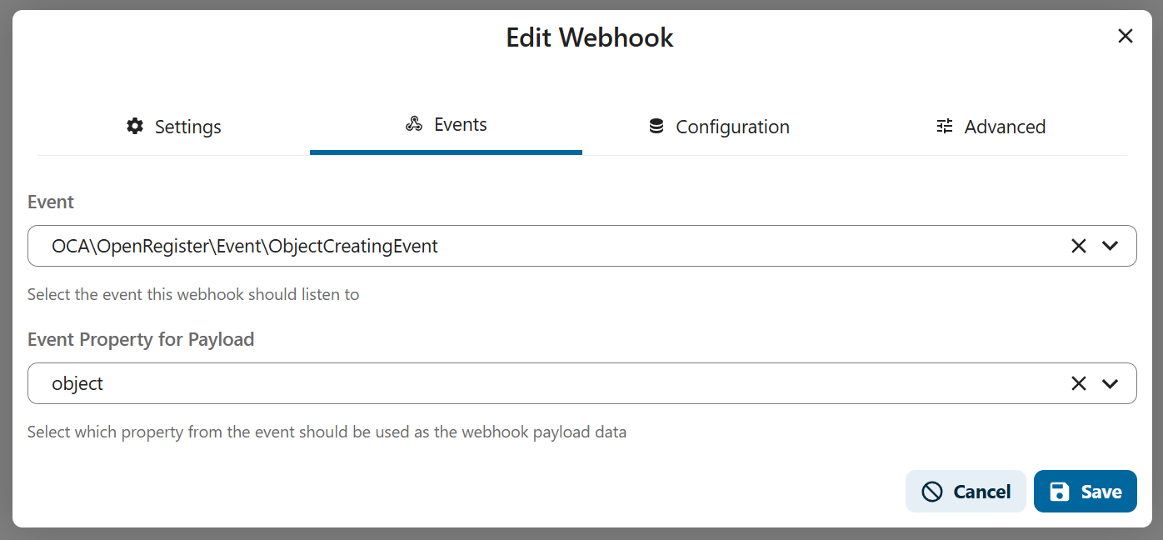Click the gear icon beside Settings

point(135,127)
